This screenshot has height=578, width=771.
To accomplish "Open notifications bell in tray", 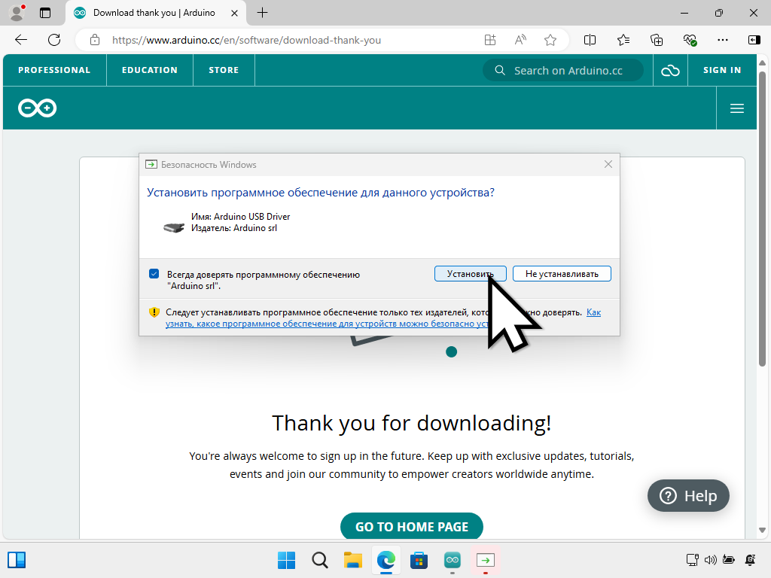I will pyautogui.click(x=751, y=560).
